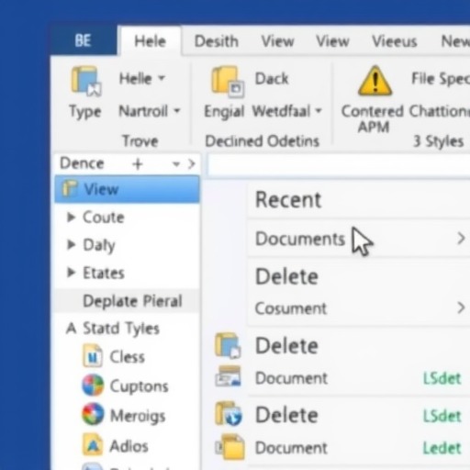Click the Meroigs colorful round icon
This screenshot has width=470, height=470.
[x=93, y=414]
